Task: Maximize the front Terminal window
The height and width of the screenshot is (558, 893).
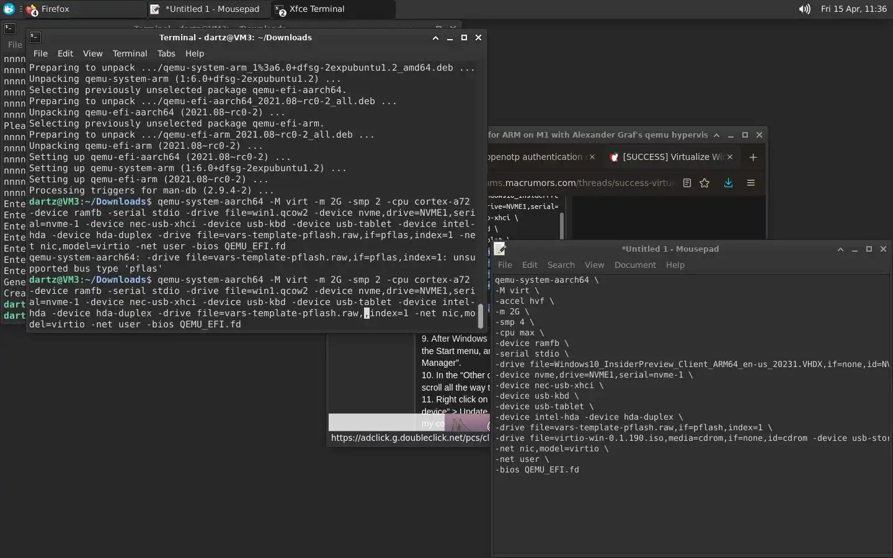Action: pos(464,37)
